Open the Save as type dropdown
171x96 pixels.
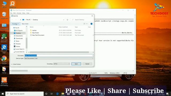(x=59, y=58)
